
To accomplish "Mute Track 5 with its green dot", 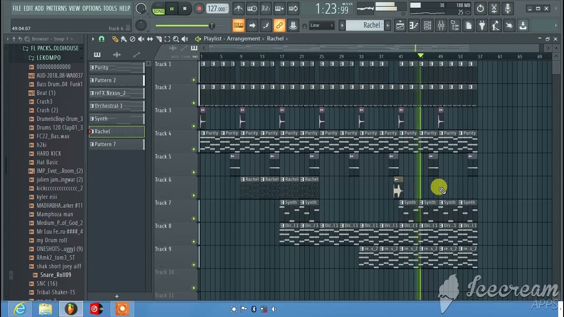I will pyautogui.click(x=193, y=173).
